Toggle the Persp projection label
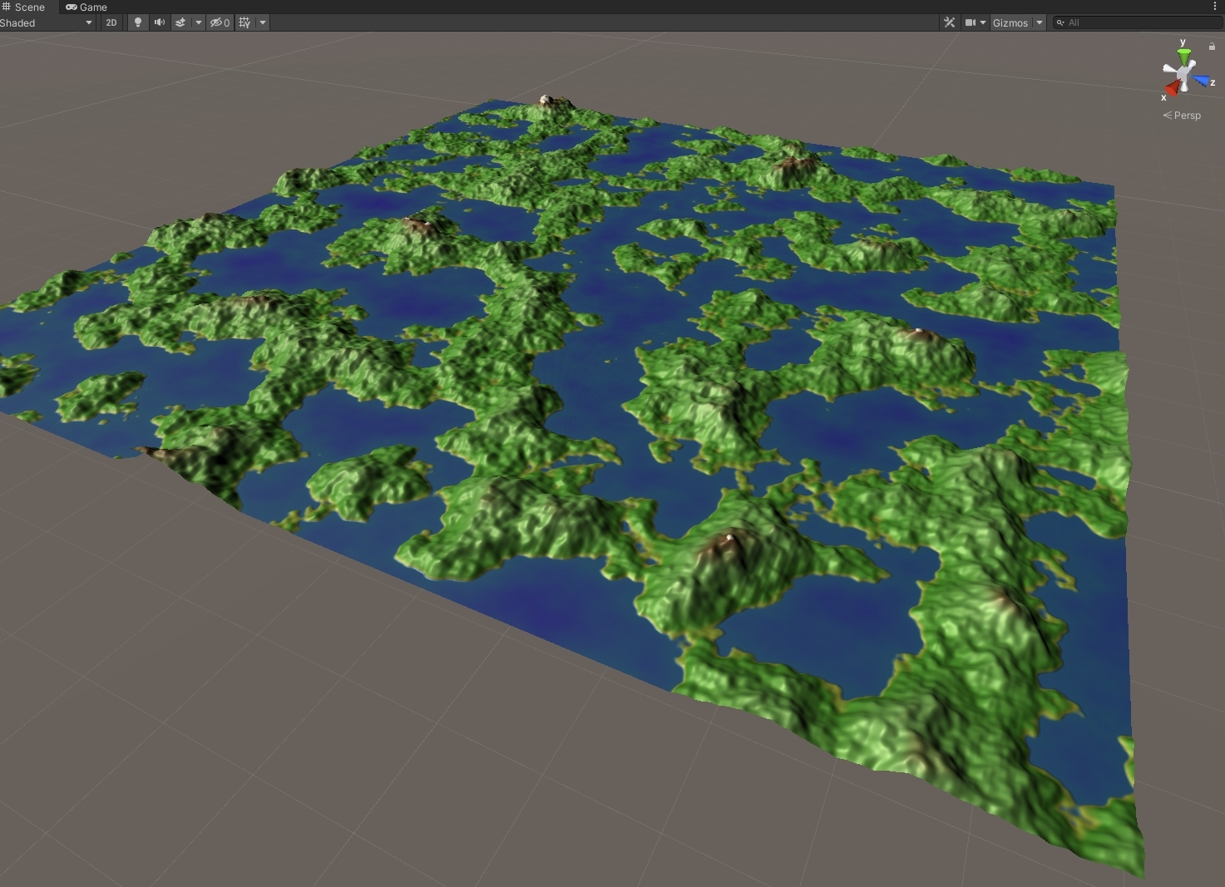 tap(1182, 116)
